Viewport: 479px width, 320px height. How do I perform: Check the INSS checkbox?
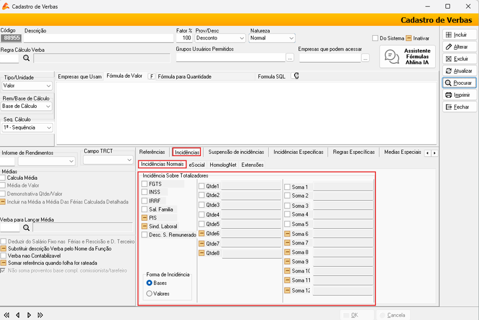144,192
